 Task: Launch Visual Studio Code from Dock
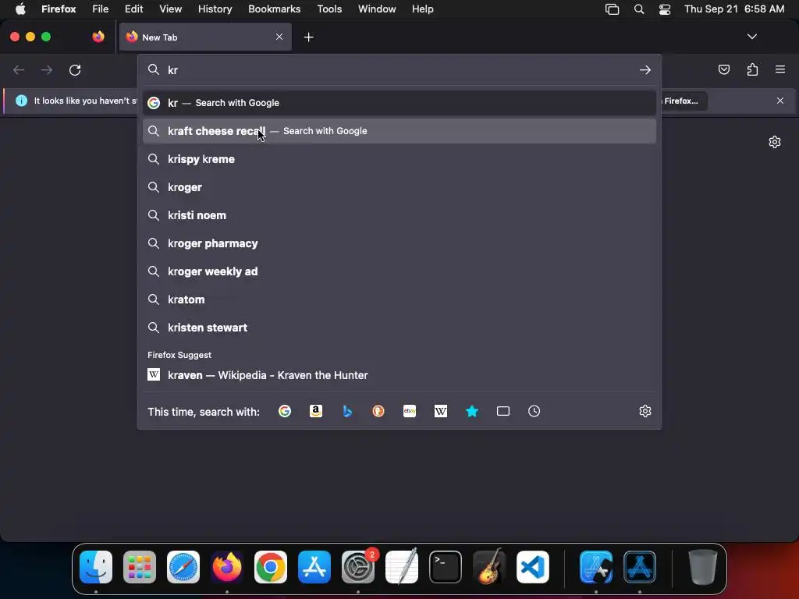[532, 567]
